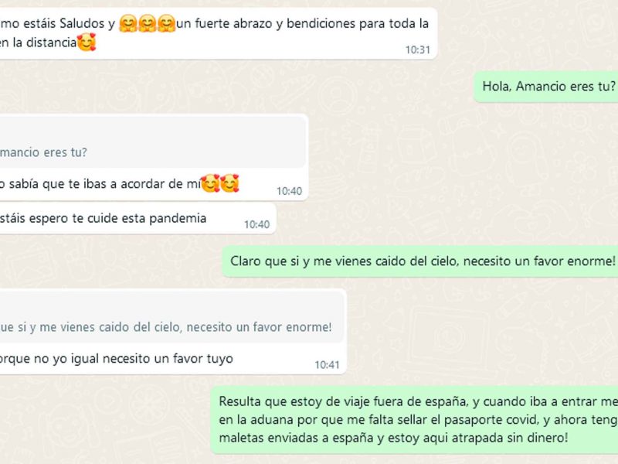Viewport: 618px width, 464px height.
Task: Click the text 'maletas enviadas a españa' in the green bubble
Action: coord(293,438)
